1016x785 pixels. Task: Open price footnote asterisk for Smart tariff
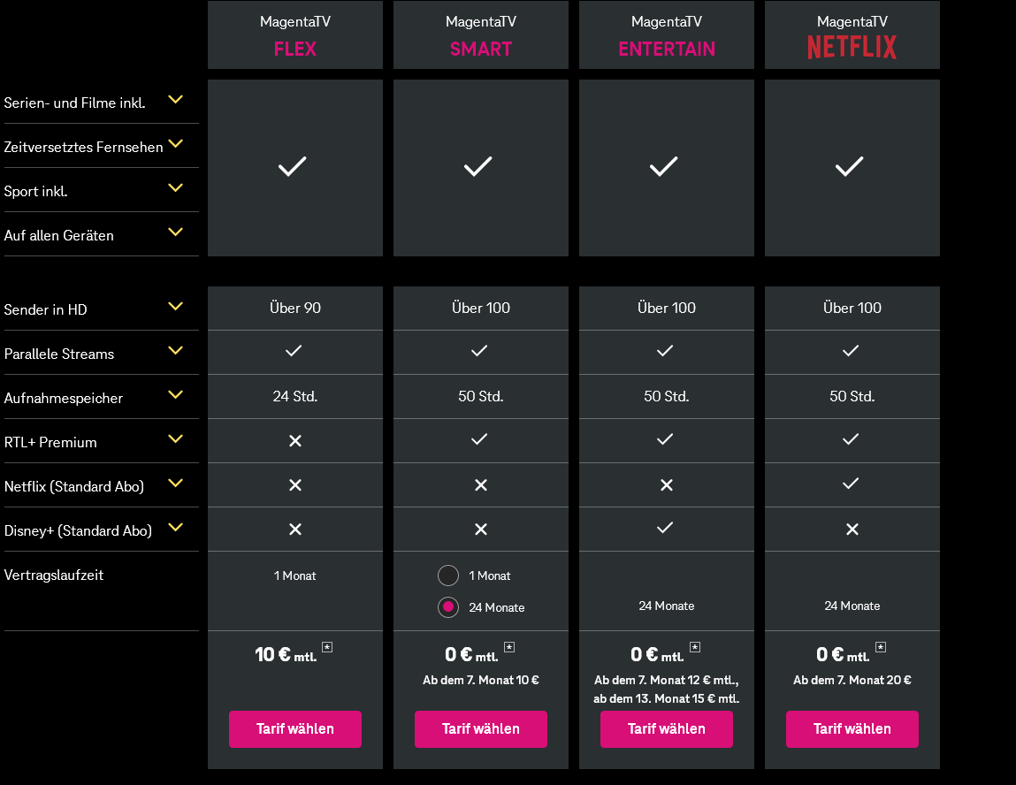point(509,647)
